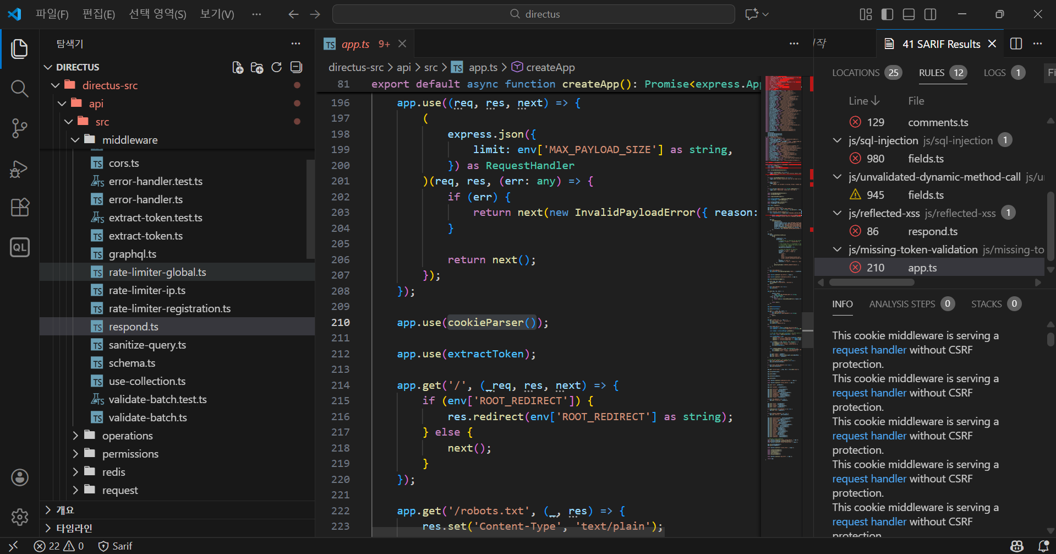1056x554 pixels.
Task: Close the app.ts editor tab
Action: (x=402, y=44)
